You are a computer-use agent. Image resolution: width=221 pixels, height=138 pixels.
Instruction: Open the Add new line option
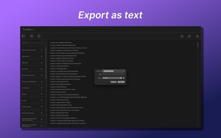click(x=32, y=56)
